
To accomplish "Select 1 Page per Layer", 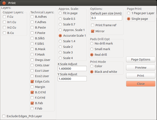I will coord(129,13).
